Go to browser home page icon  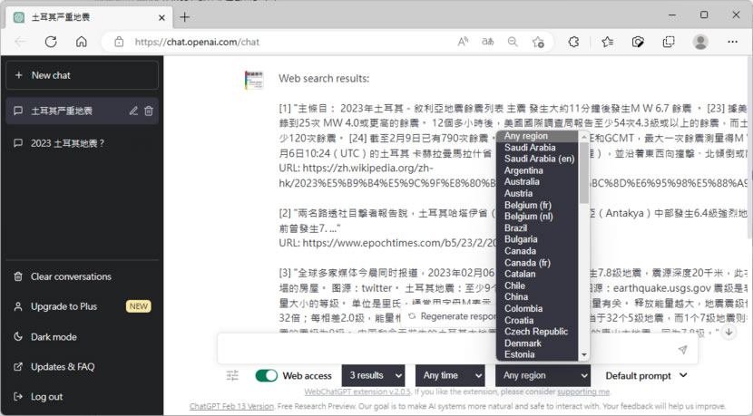pos(81,42)
